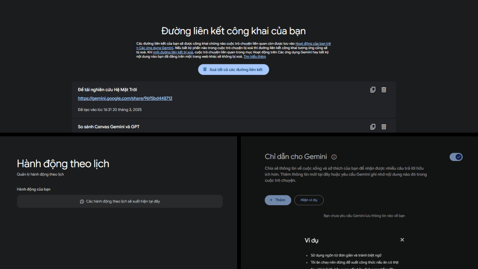478x269 pixels.
Task: Delete the Đề tài nghiên cứu Hệ Mặt Trời link
Action: coord(384,90)
